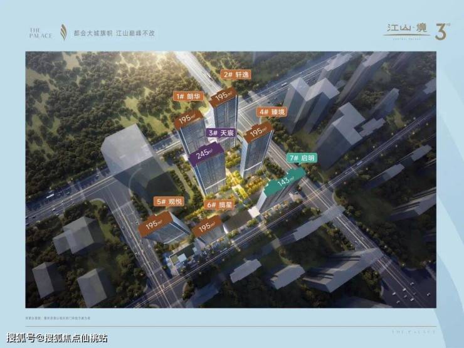Click the 195㎡ tag on the 2# 轩逸 tower
This screenshot has height=348, width=464.
pos(223,97)
